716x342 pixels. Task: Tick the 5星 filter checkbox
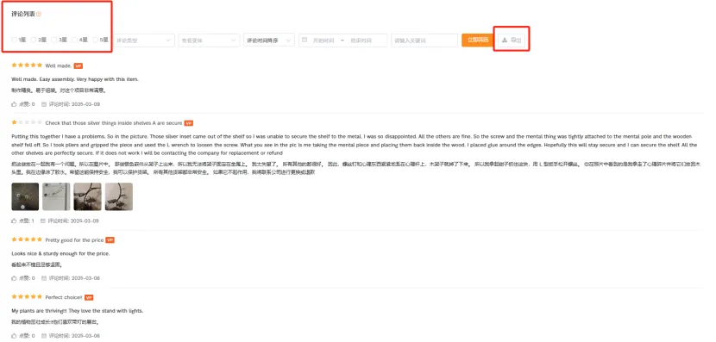click(x=96, y=40)
